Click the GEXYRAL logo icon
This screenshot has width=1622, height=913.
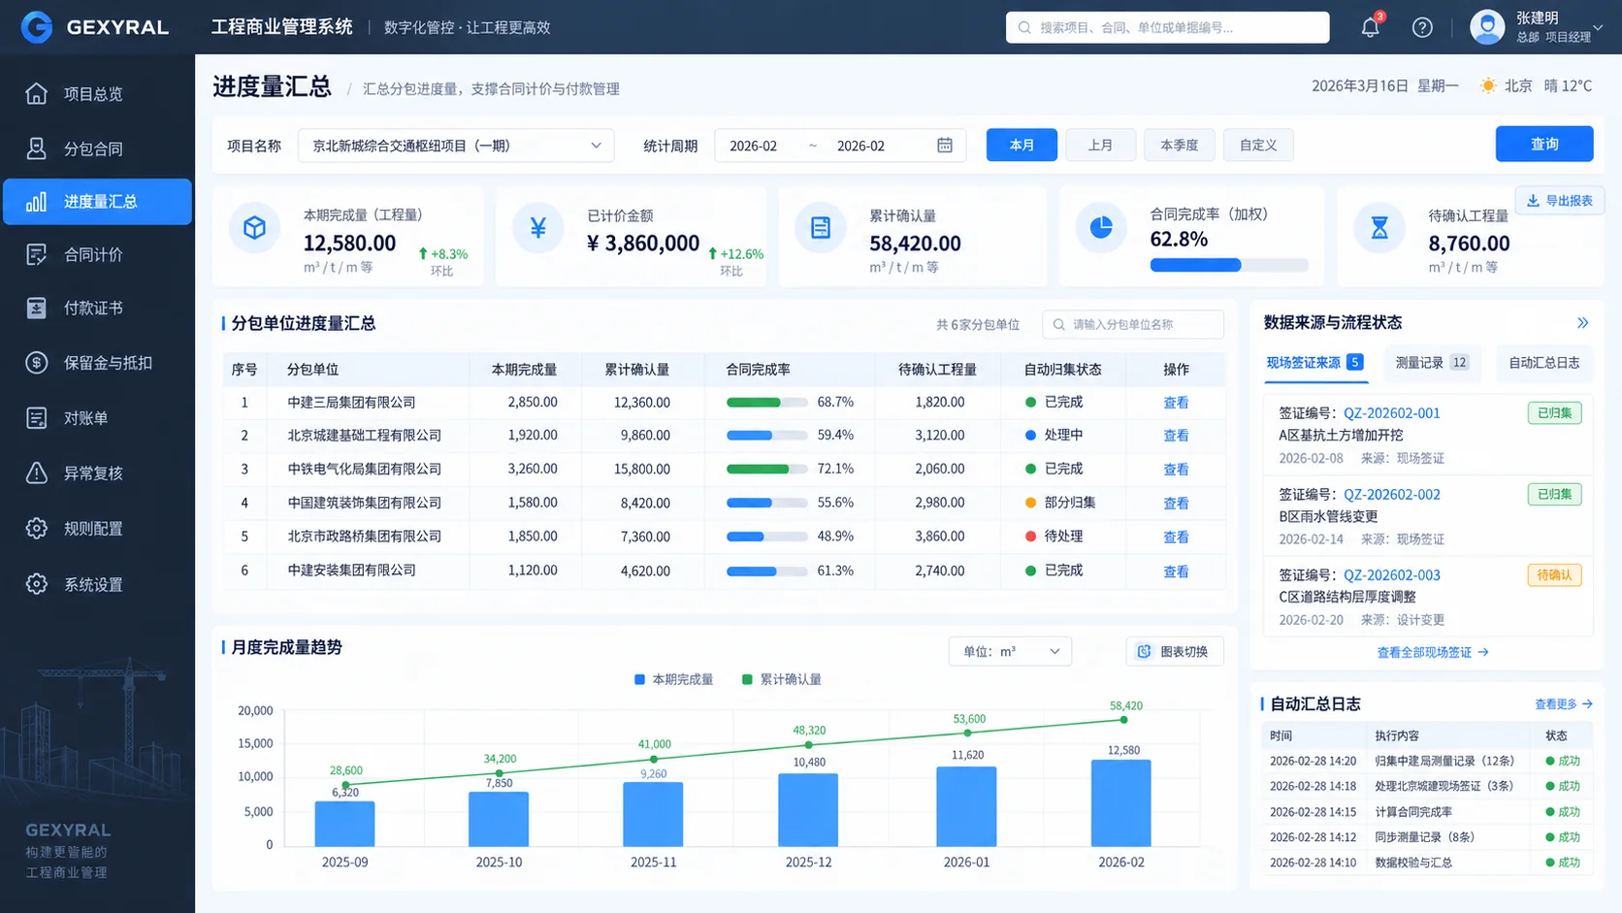coord(37,26)
